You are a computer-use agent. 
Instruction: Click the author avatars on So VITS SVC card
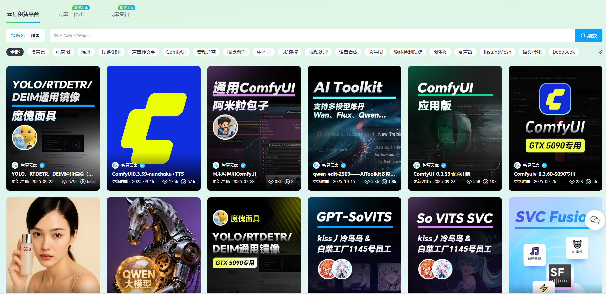click(435, 269)
